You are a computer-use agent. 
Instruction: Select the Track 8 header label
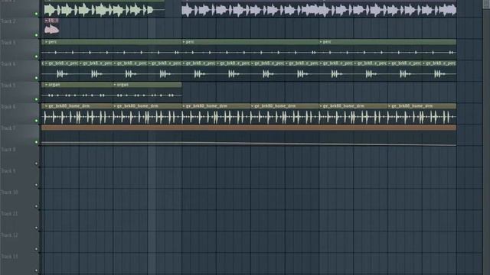(8, 150)
